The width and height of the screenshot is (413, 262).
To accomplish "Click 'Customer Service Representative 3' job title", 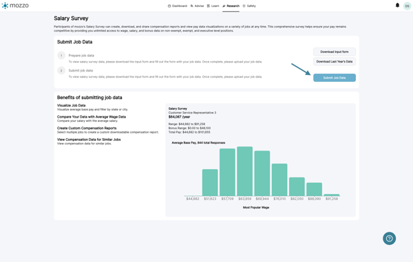I will point(192,113).
